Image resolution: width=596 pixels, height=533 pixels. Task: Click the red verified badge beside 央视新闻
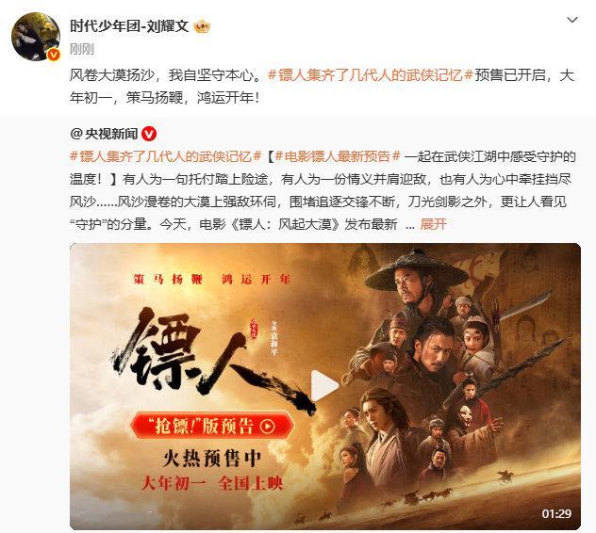click(x=149, y=134)
